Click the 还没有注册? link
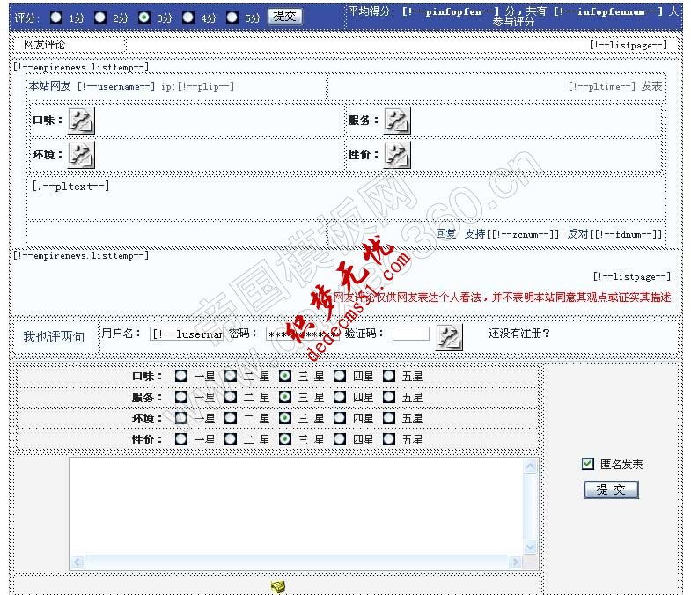The width and height of the screenshot is (691, 595). 519,334
